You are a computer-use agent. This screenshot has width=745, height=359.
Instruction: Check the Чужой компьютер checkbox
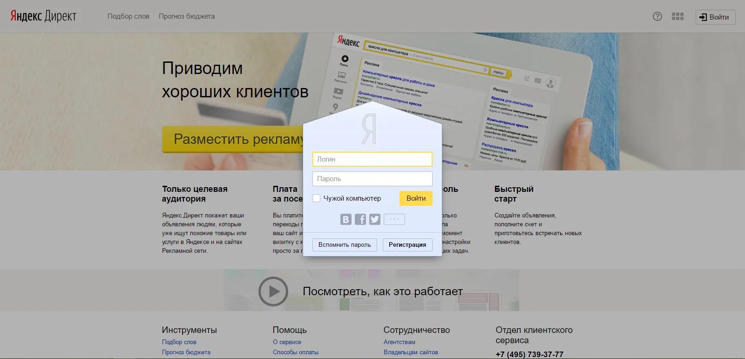[317, 198]
